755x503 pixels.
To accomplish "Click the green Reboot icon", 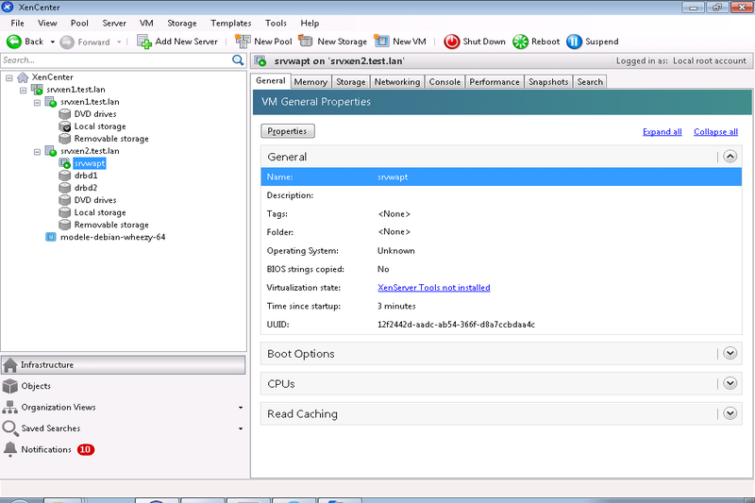I will coord(521,42).
